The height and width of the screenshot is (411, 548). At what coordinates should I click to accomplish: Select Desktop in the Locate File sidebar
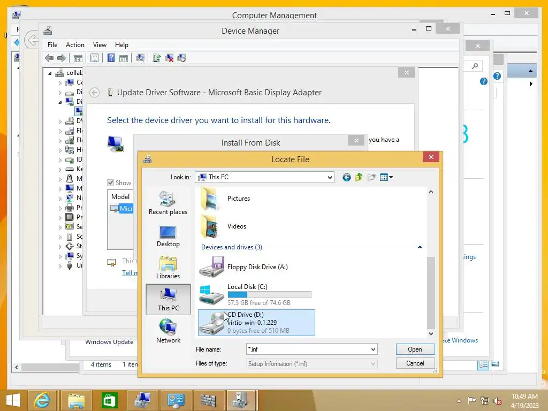(168, 236)
